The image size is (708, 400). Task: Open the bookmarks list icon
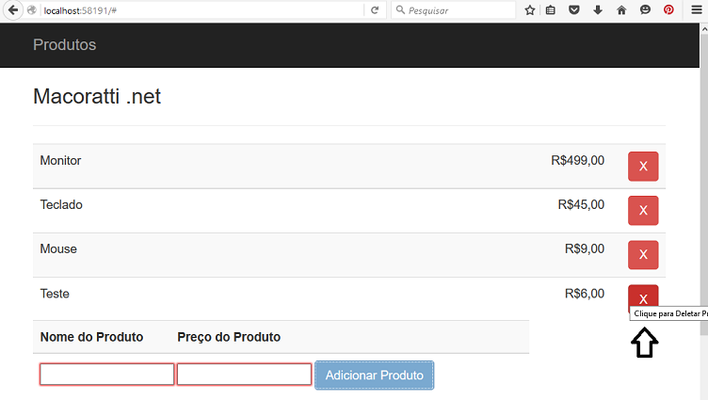tap(551, 10)
